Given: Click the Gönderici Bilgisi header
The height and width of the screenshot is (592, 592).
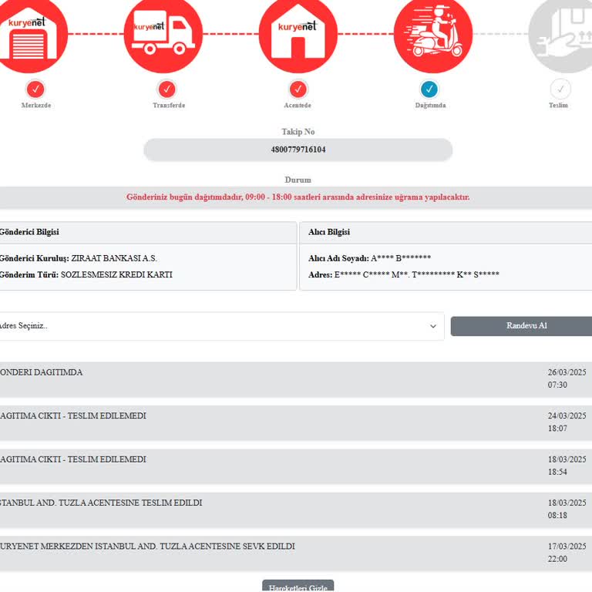Looking at the screenshot, I should pyautogui.click(x=29, y=232).
